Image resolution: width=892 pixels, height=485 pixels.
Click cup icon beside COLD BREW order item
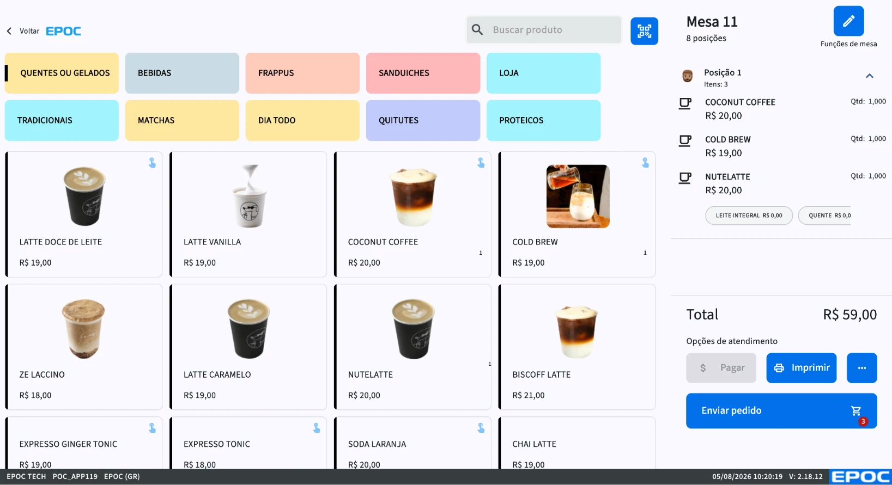pos(685,141)
